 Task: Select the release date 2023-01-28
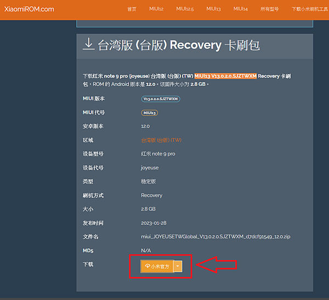(x=154, y=223)
